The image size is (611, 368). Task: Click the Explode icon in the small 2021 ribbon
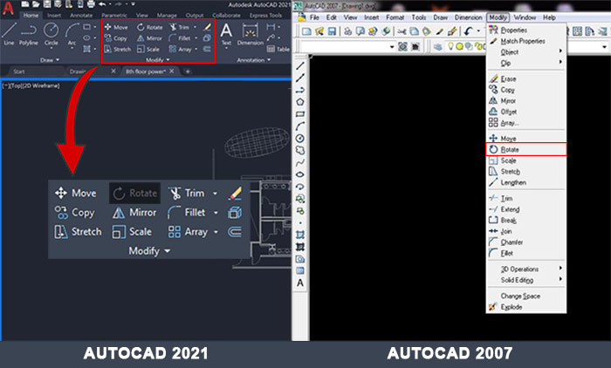click(x=208, y=37)
